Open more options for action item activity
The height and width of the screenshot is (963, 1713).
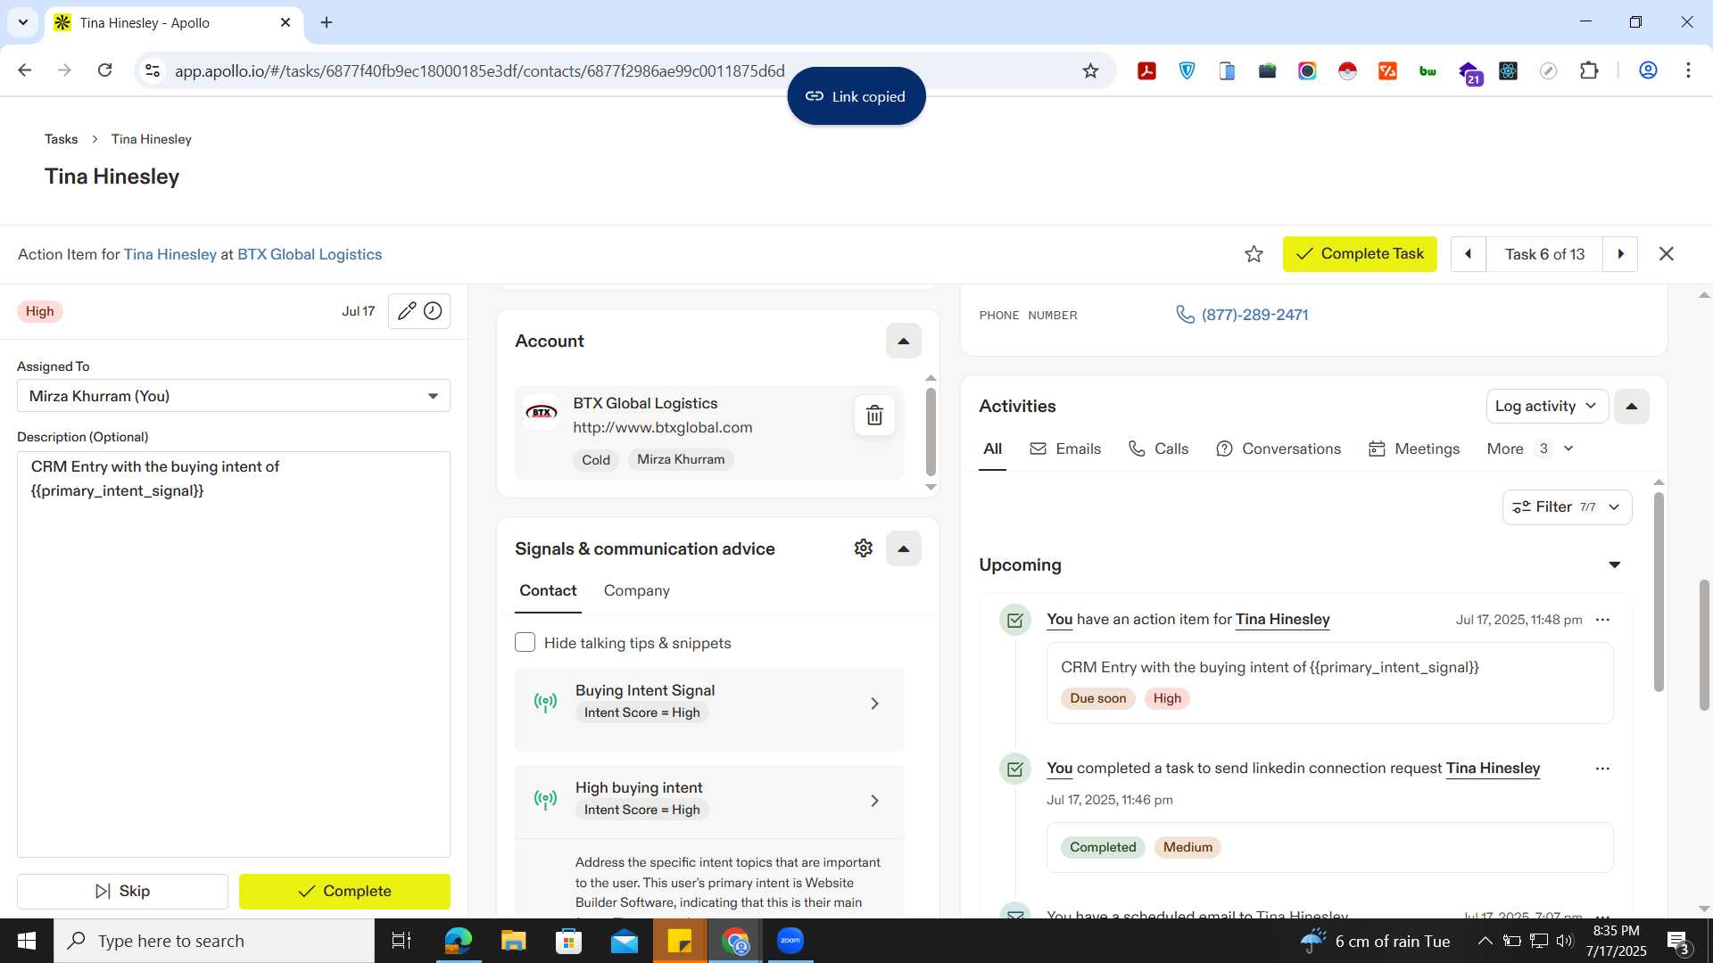click(x=1602, y=620)
